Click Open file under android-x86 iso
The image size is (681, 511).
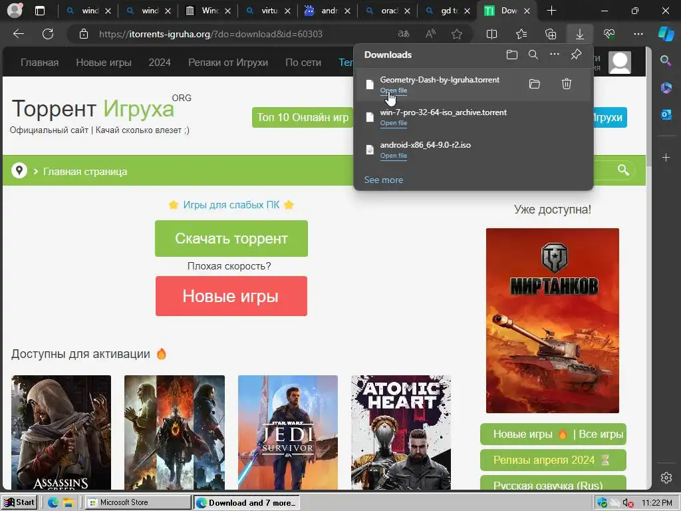coord(394,156)
